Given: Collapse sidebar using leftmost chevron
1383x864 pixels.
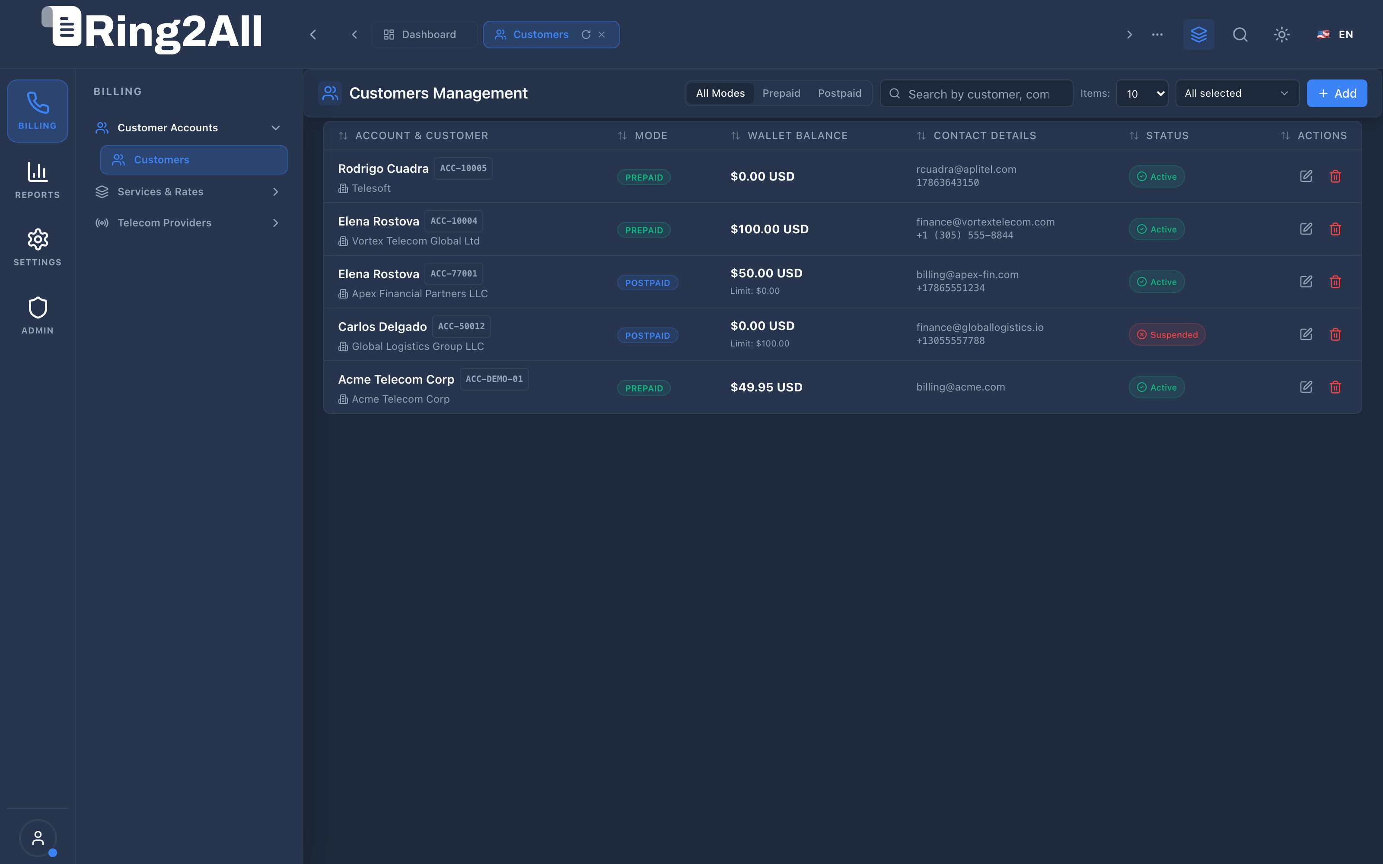Looking at the screenshot, I should (313, 34).
